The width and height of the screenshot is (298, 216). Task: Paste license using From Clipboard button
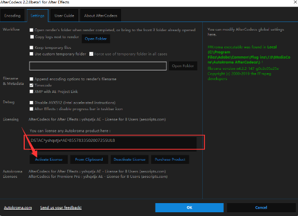[x=89, y=160]
